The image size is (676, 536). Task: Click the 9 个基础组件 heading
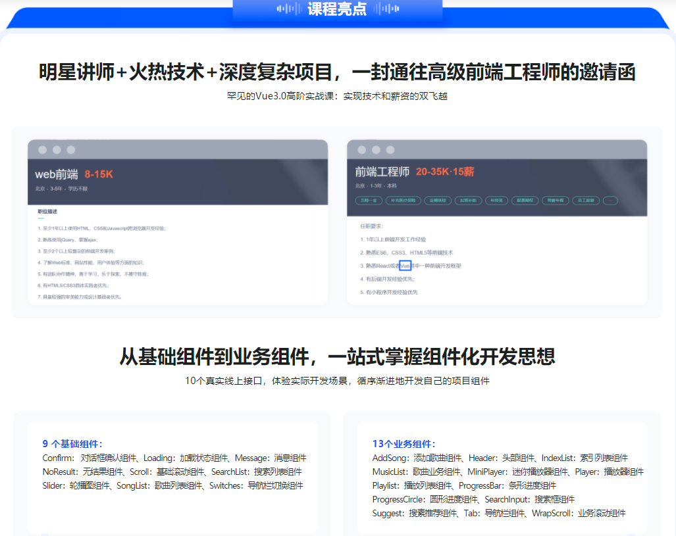(x=72, y=443)
